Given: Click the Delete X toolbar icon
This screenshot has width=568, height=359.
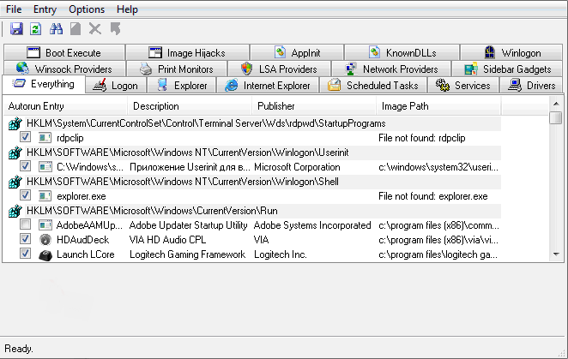Looking at the screenshot, I should [95, 29].
